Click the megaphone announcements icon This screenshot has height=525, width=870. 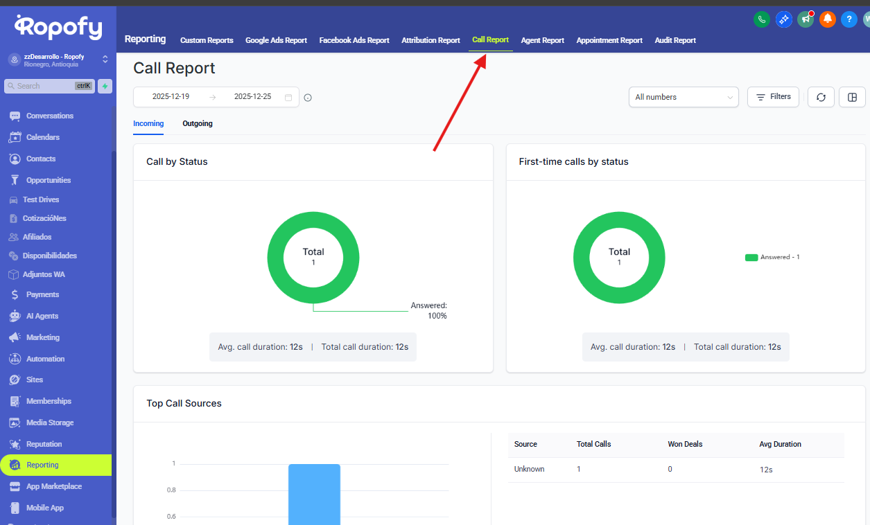click(x=806, y=19)
